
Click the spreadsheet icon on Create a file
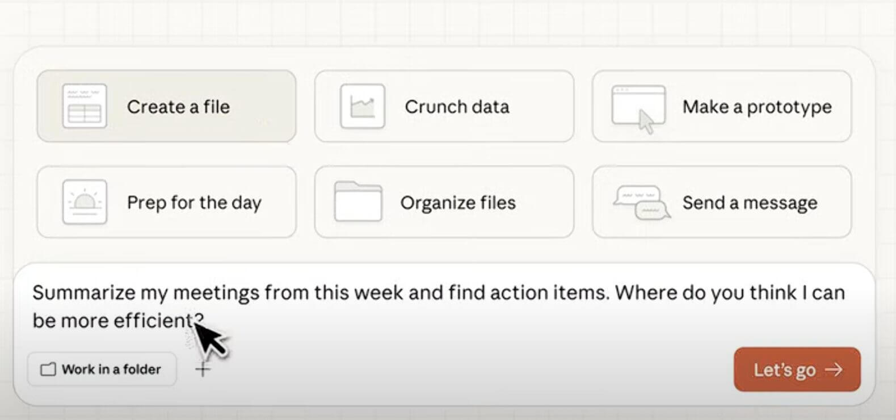click(85, 106)
